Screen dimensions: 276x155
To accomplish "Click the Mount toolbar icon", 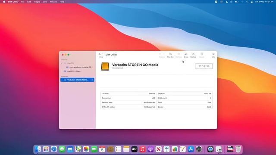I will (x=202, y=54).
